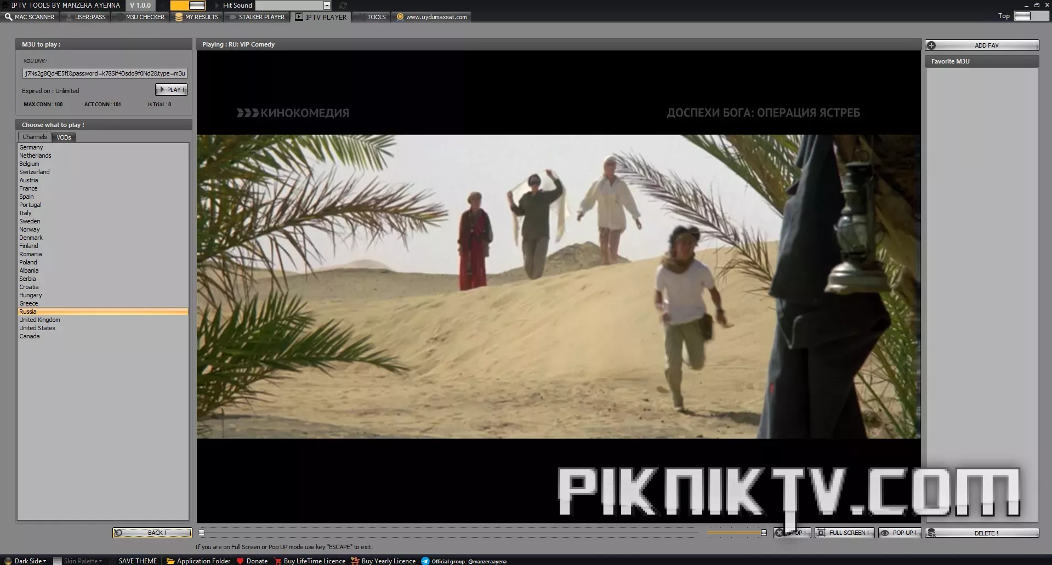This screenshot has width=1052, height=565.
Task: Select Albania in the channel list
Action: pyautogui.click(x=103, y=270)
